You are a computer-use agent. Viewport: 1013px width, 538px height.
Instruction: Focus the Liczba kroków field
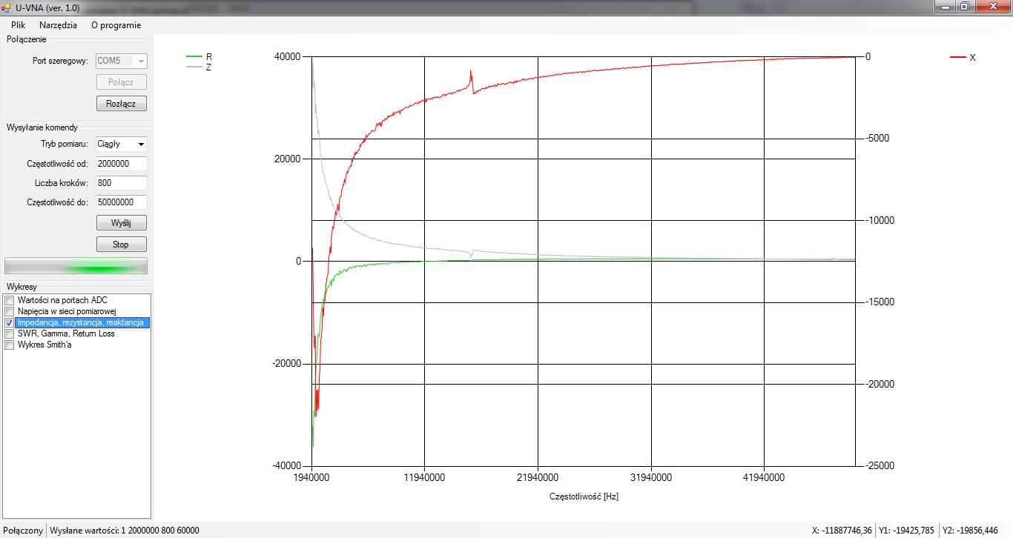point(121,182)
